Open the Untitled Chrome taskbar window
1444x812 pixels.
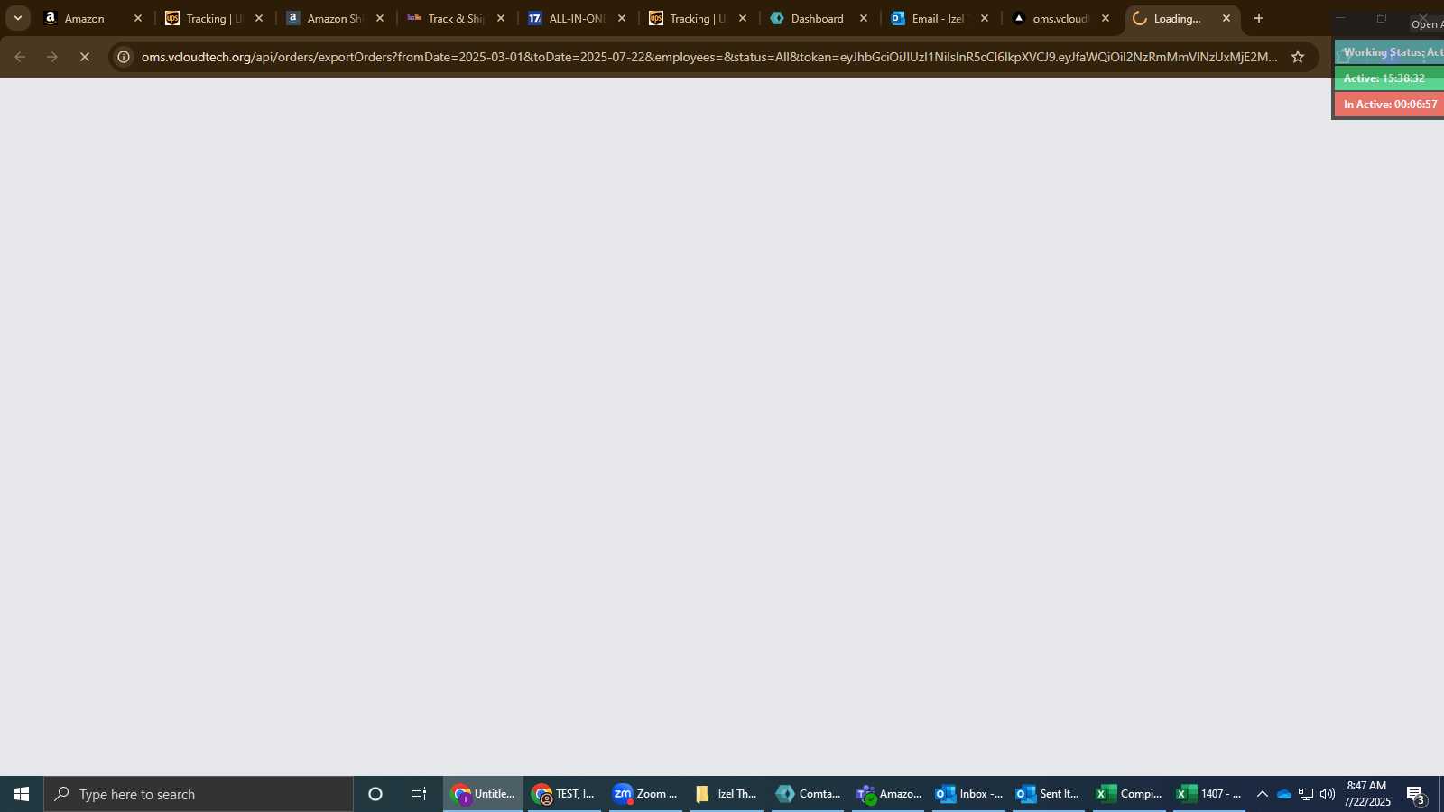tap(483, 794)
